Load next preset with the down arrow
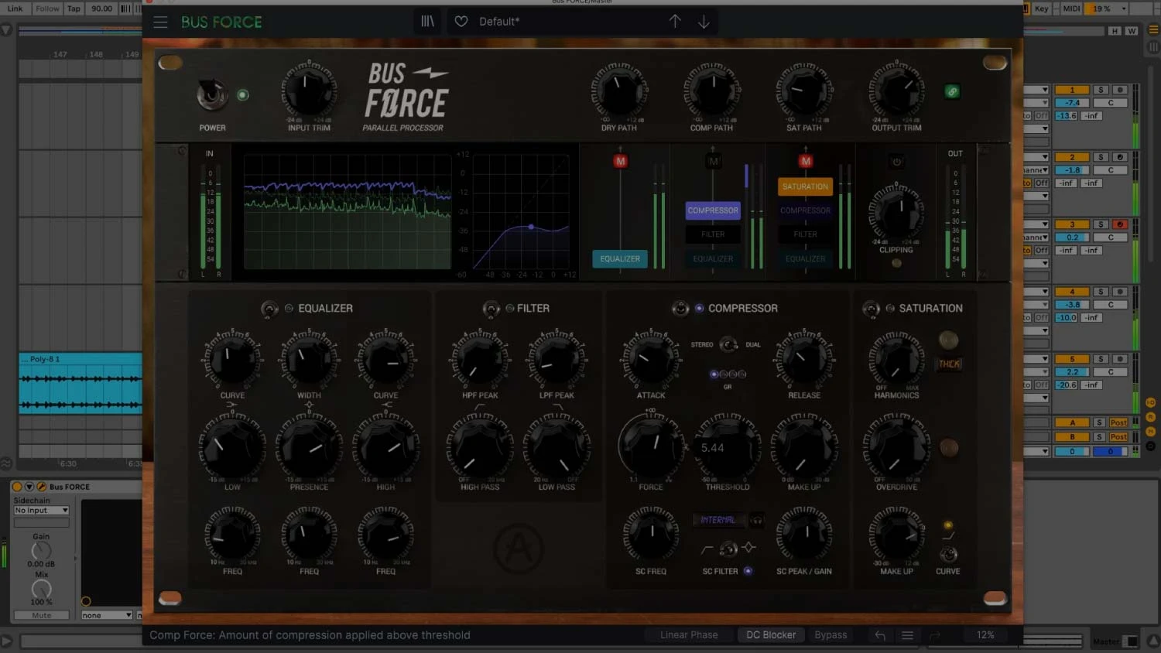Image resolution: width=1161 pixels, height=653 pixels. 704,22
